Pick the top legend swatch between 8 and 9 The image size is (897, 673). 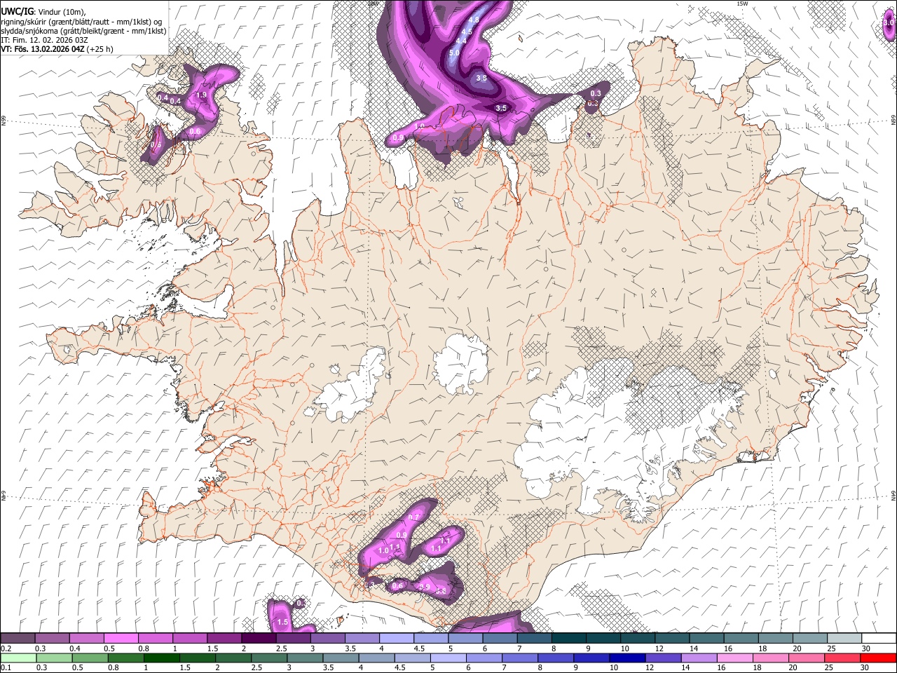pos(569,639)
